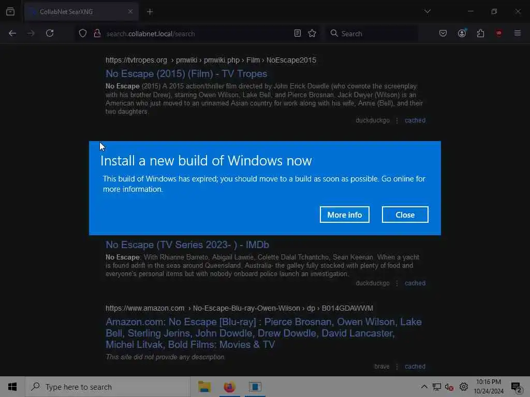This screenshot has height=397, width=530.
Task: Open No Escape TV Series IMDb link
Action: pos(187,245)
